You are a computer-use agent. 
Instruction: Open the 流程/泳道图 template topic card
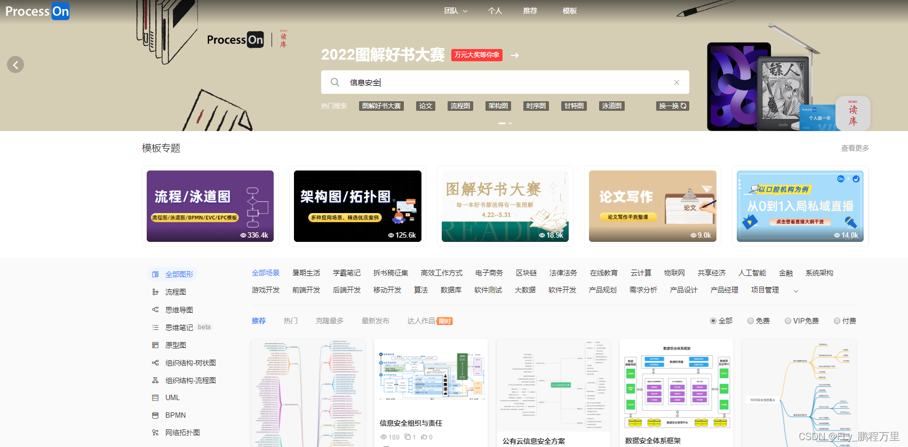[210, 206]
